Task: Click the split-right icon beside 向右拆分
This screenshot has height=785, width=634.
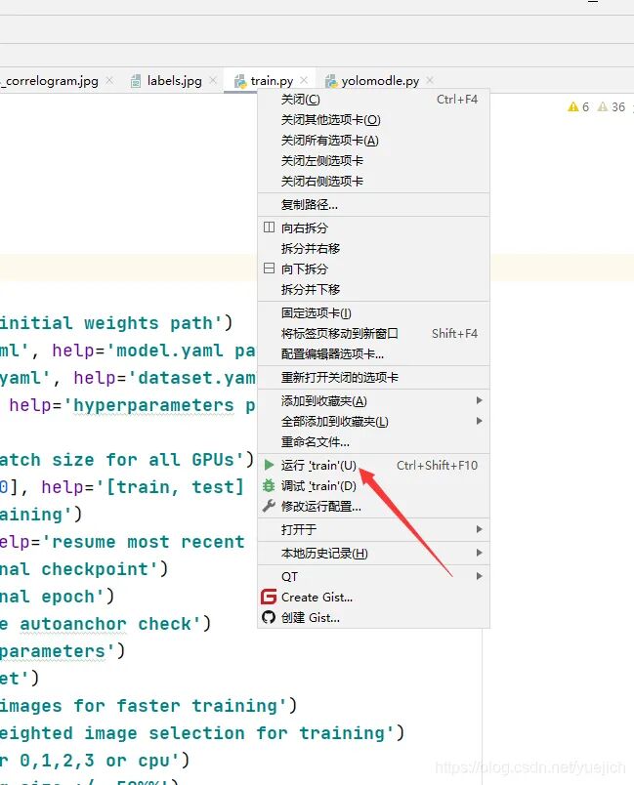Action: point(269,227)
